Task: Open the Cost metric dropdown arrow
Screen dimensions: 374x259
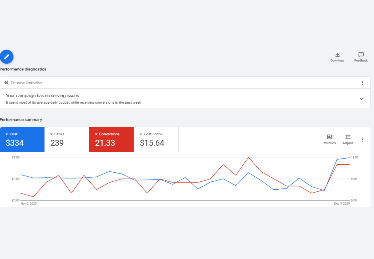Action: [x=7, y=134]
